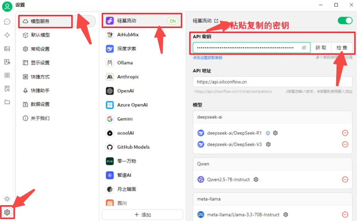Click the deepseek-ai/DeepSeek-R1 model name
The image size is (357, 221).
tap(234, 133)
